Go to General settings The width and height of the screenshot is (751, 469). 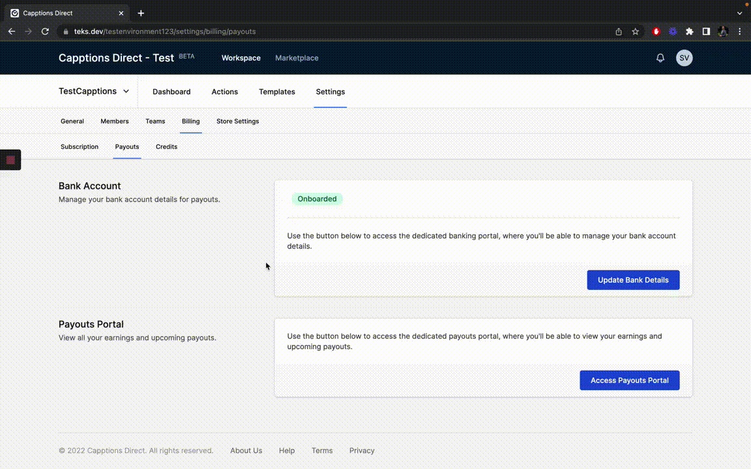pos(72,122)
